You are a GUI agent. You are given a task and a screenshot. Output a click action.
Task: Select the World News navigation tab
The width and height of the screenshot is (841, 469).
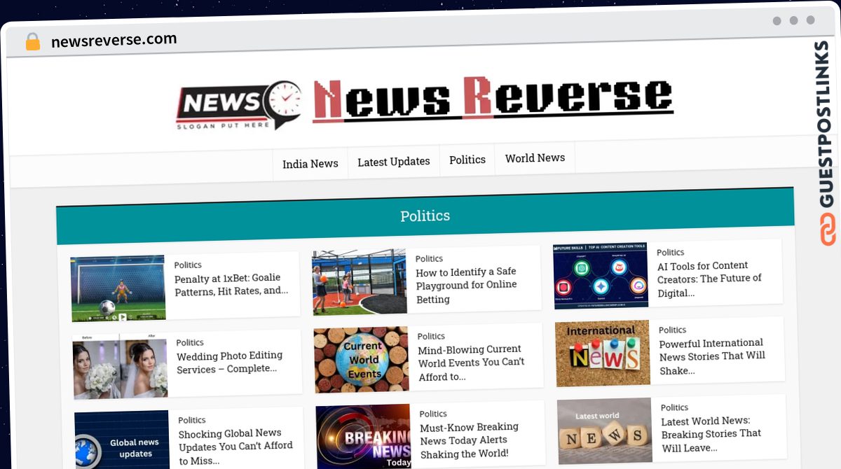pos(535,158)
